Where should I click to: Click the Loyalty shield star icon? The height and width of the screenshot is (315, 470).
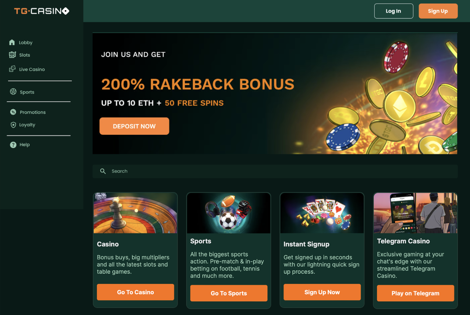coord(13,125)
